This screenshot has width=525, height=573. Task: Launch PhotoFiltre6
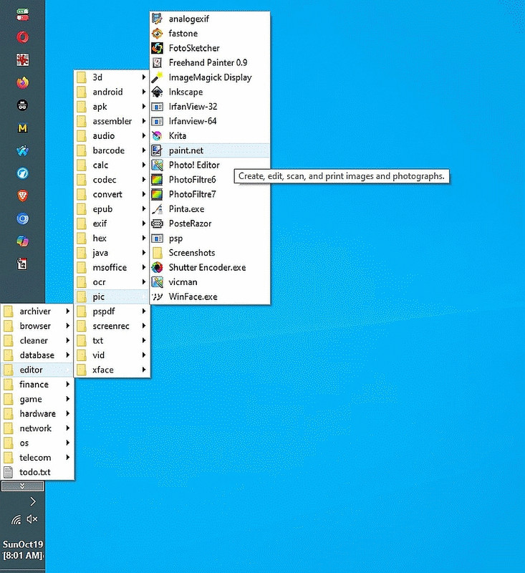point(210,180)
